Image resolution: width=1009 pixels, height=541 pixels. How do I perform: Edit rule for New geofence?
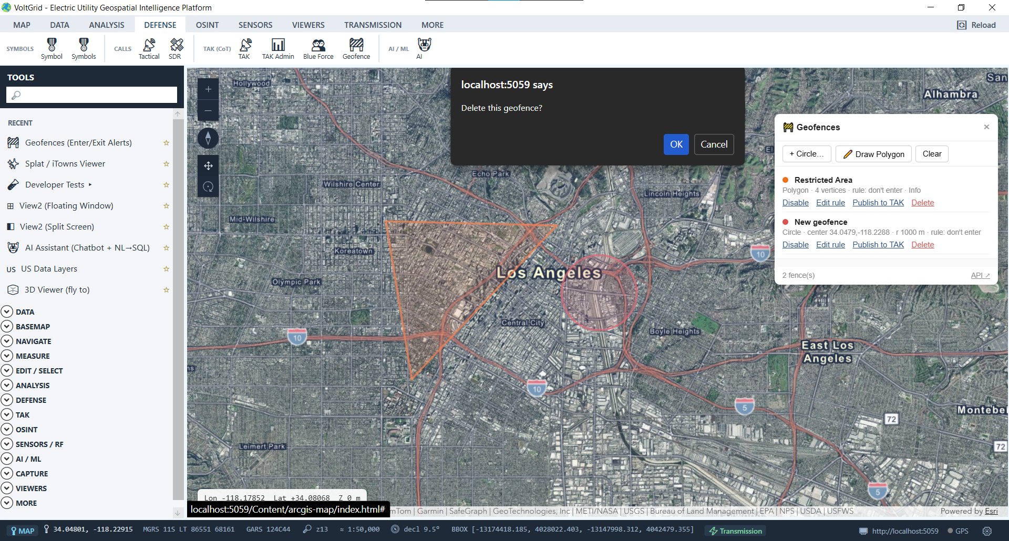point(830,245)
